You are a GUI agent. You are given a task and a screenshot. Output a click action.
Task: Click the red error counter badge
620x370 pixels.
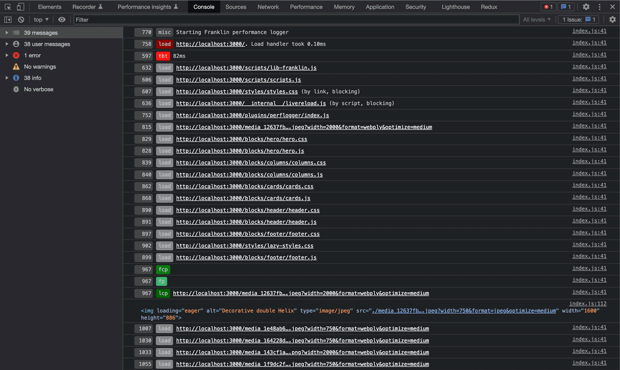pos(547,7)
